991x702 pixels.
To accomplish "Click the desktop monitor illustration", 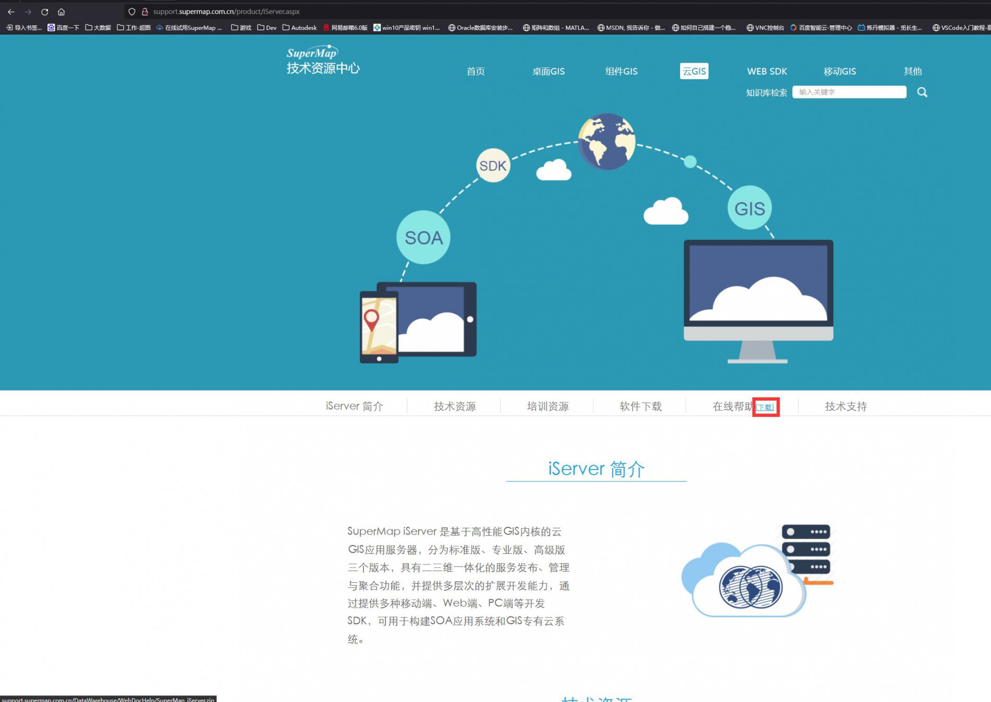I will click(x=758, y=301).
